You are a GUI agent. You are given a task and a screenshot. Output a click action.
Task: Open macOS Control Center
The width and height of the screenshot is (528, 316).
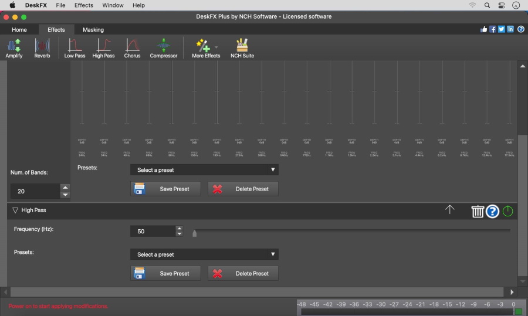(x=502, y=5)
